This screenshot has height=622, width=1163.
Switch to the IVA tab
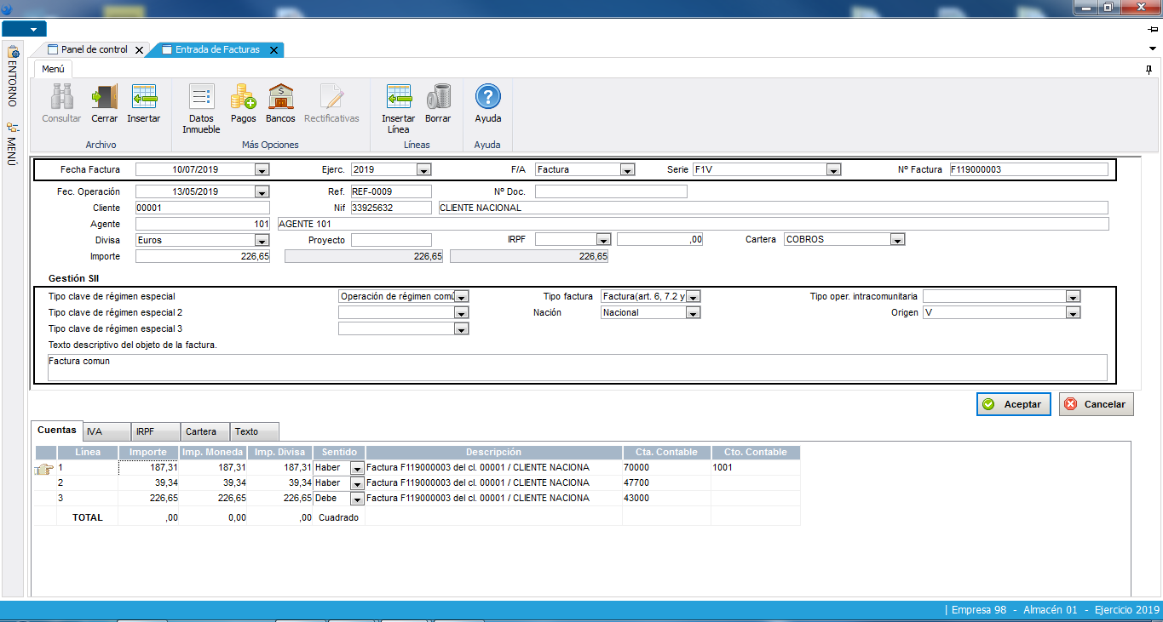(107, 431)
